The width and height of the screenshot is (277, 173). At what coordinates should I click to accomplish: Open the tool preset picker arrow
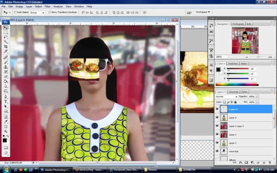10,12
